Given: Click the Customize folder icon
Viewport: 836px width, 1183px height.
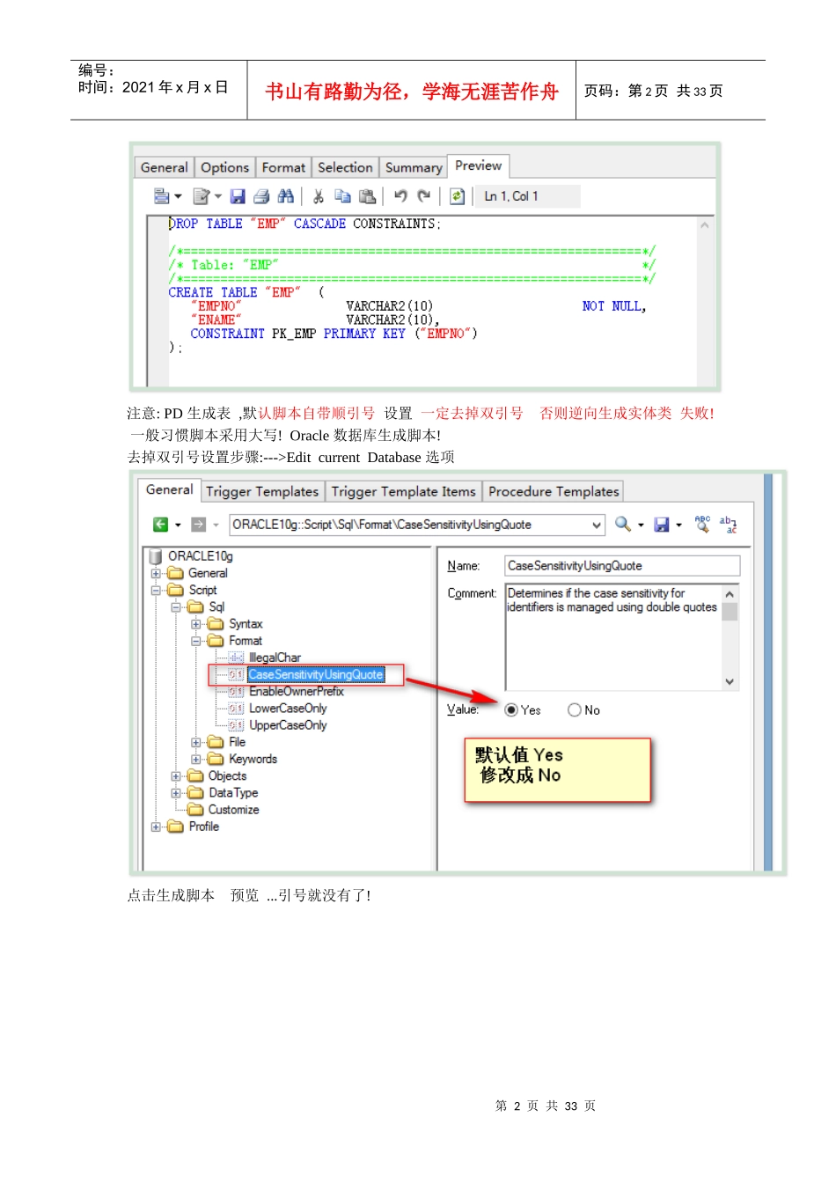Looking at the screenshot, I should tap(195, 810).
